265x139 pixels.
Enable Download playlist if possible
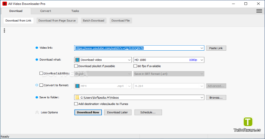point(76,66)
